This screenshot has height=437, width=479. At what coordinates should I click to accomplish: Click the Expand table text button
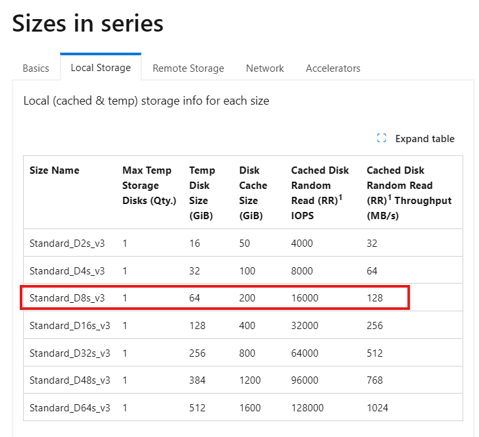(424, 139)
